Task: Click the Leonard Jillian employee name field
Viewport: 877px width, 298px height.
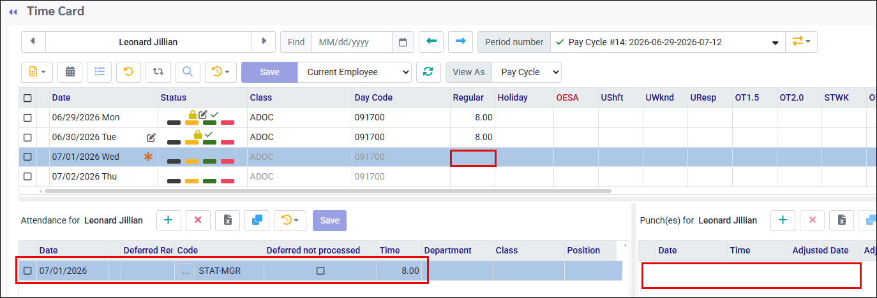Action: [x=148, y=42]
